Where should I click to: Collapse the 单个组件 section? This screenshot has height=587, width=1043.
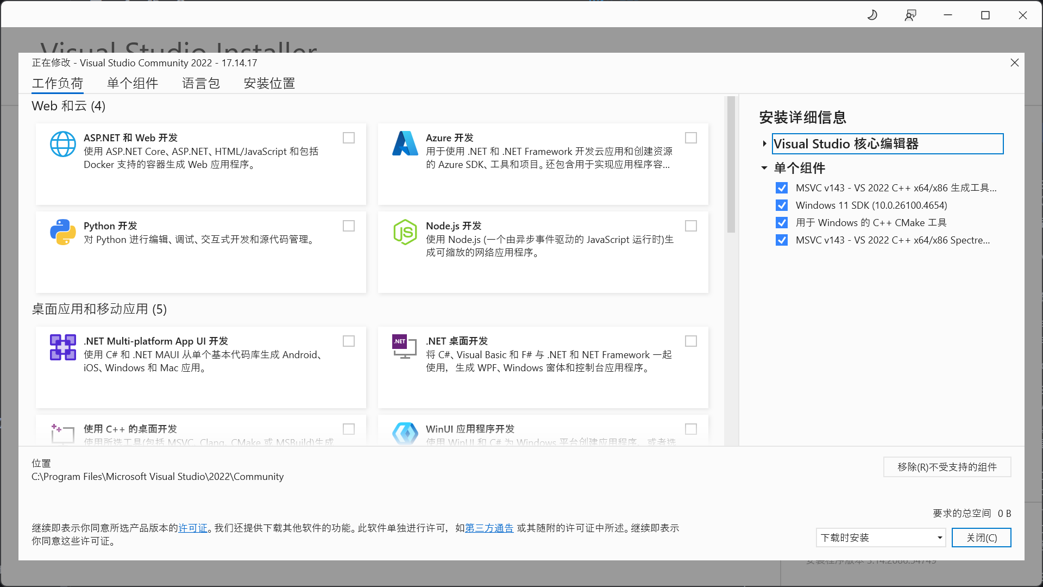click(764, 168)
